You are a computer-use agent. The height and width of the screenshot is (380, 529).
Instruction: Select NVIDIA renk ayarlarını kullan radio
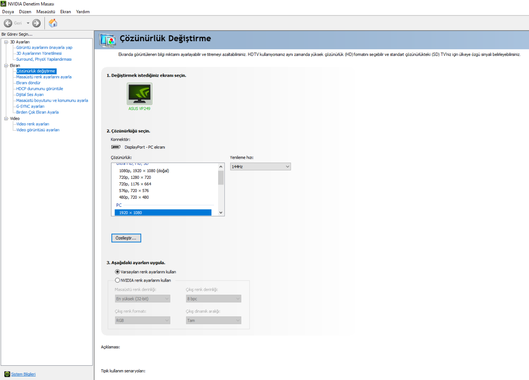tap(117, 280)
